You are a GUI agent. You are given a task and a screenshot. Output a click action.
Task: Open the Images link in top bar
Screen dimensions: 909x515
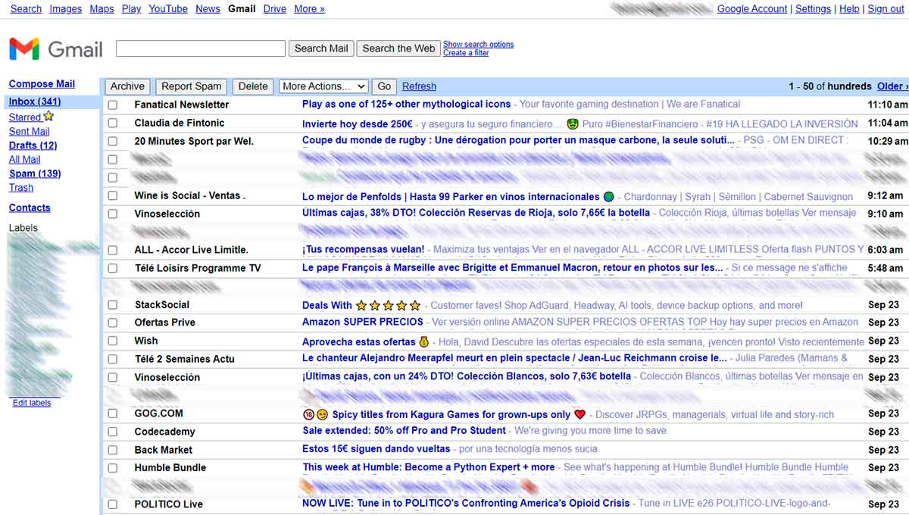point(65,9)
